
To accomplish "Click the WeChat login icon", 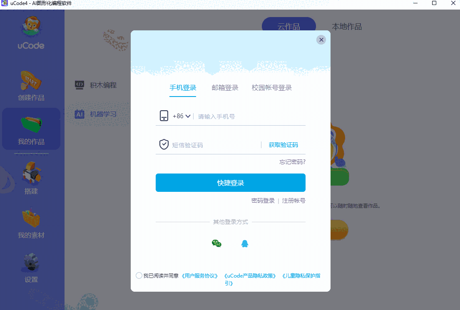I will point(216,243).
